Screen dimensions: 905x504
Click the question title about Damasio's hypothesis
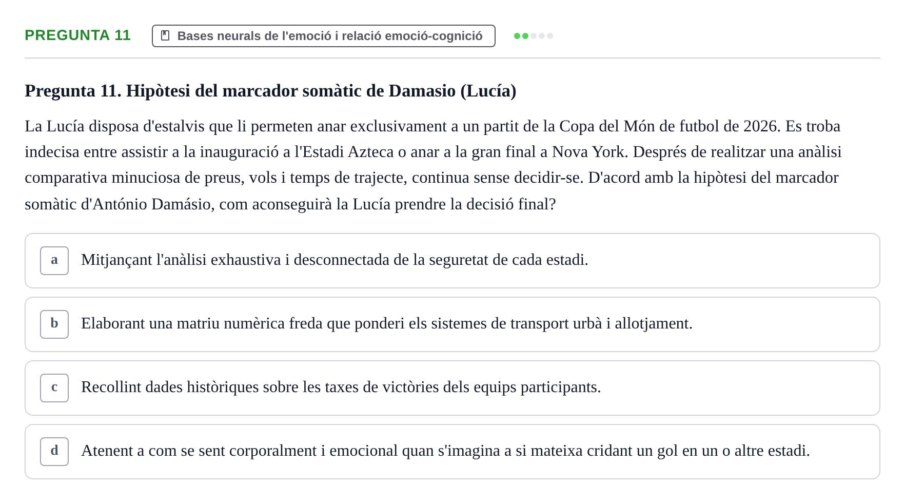click(270, 91)
